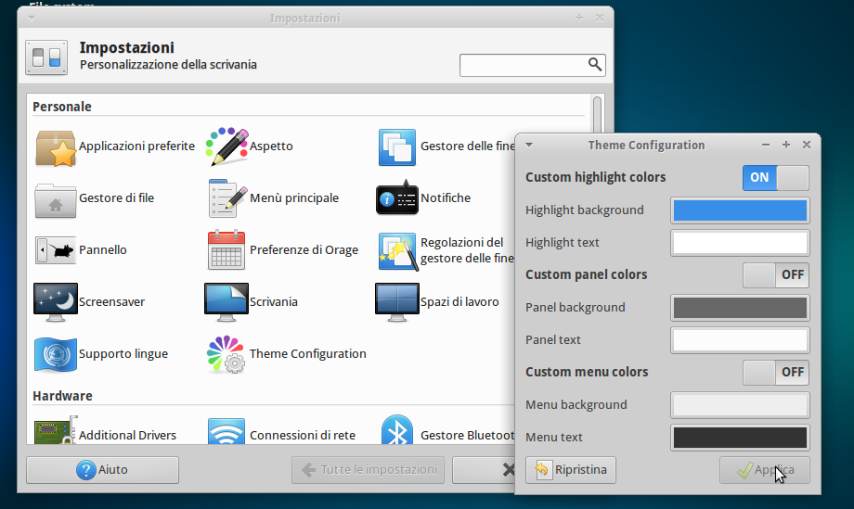The image size is (854, 509).
Task: Enable Custom menu colors switch
Action: [x=776, y=372]
